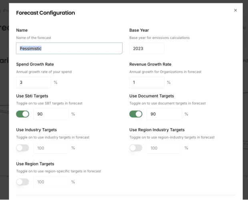Click the Document Targets percentage field
The image size is (248, 200).
click(164, 114)
